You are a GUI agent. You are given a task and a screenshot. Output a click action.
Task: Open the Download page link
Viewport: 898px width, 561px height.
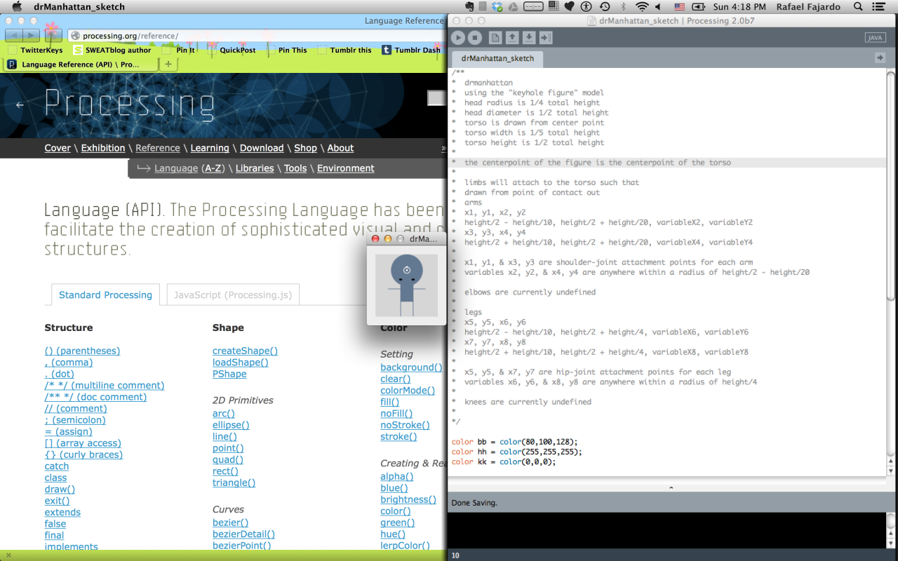262,148
